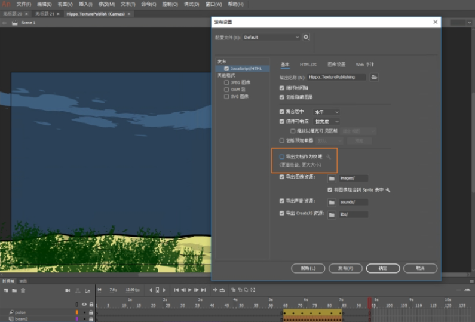Open Sprite sheet settings wrench icon
475x322 pixels.
pyautogui.click(x=388, y=190)
